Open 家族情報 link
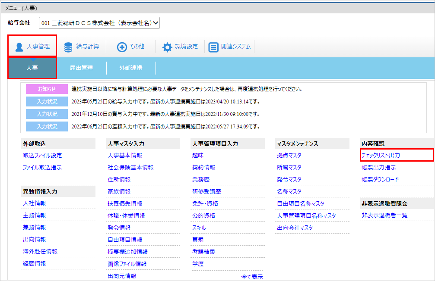This screenshot has height=281, width=435. coord(119,192)
